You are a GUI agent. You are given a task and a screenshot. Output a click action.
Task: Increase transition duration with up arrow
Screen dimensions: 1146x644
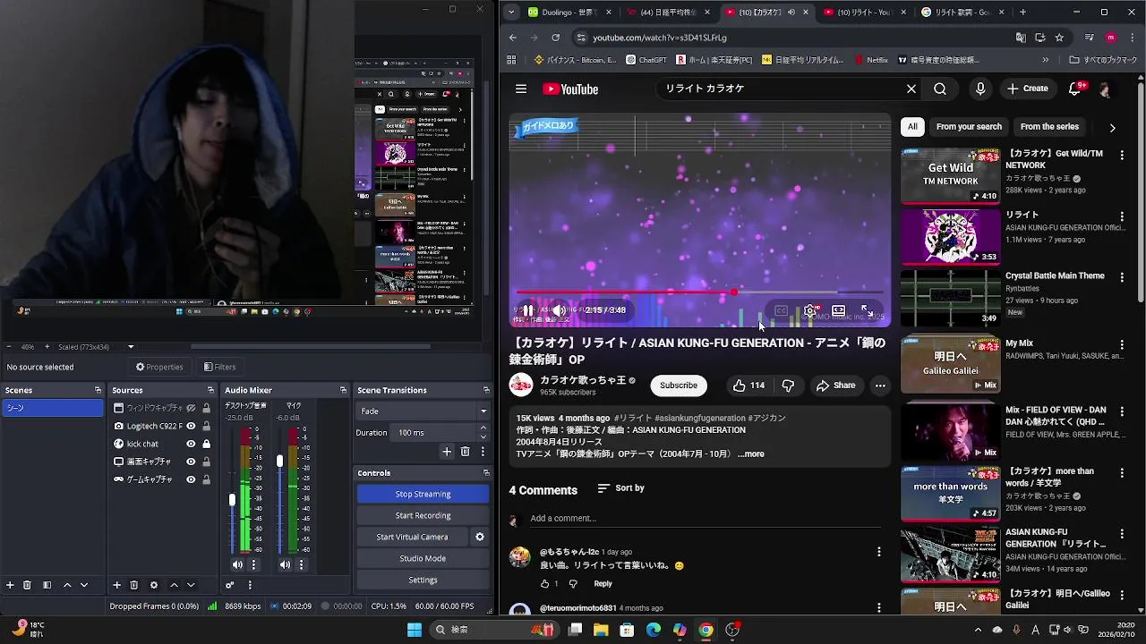[x=483, y=428]
